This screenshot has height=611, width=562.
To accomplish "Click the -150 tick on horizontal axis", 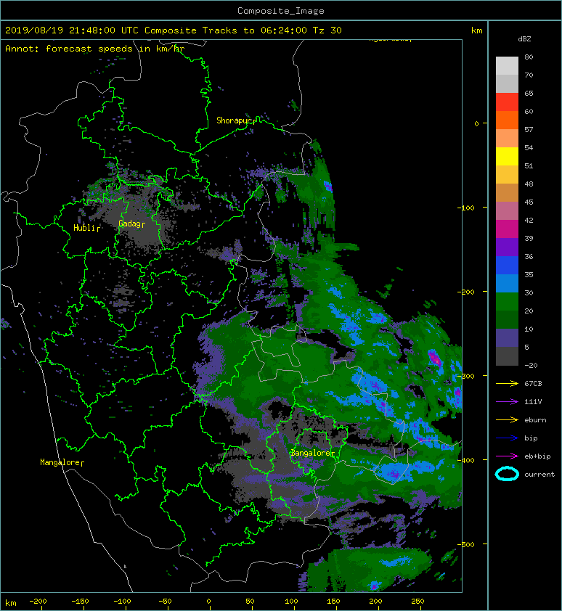I will click(x=80, y=602).
